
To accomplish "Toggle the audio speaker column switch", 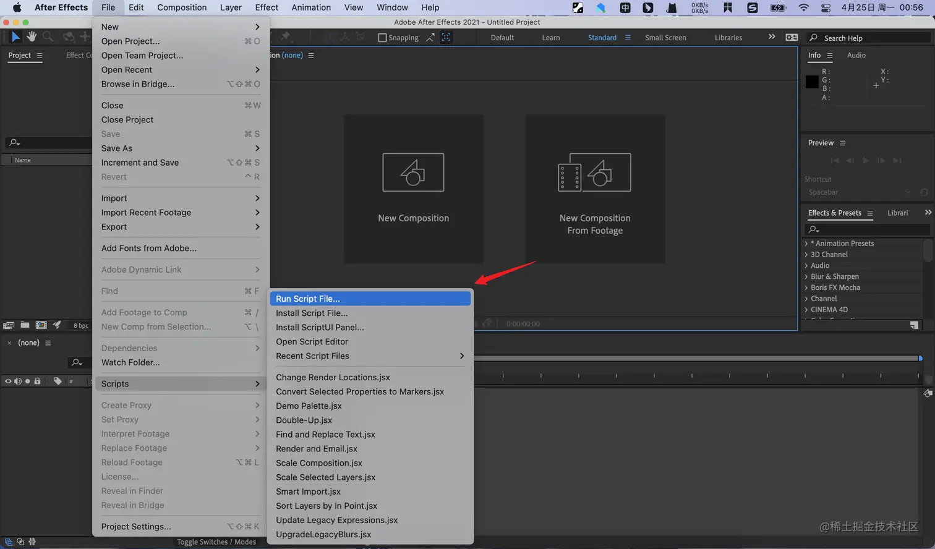I will (17, 381).
